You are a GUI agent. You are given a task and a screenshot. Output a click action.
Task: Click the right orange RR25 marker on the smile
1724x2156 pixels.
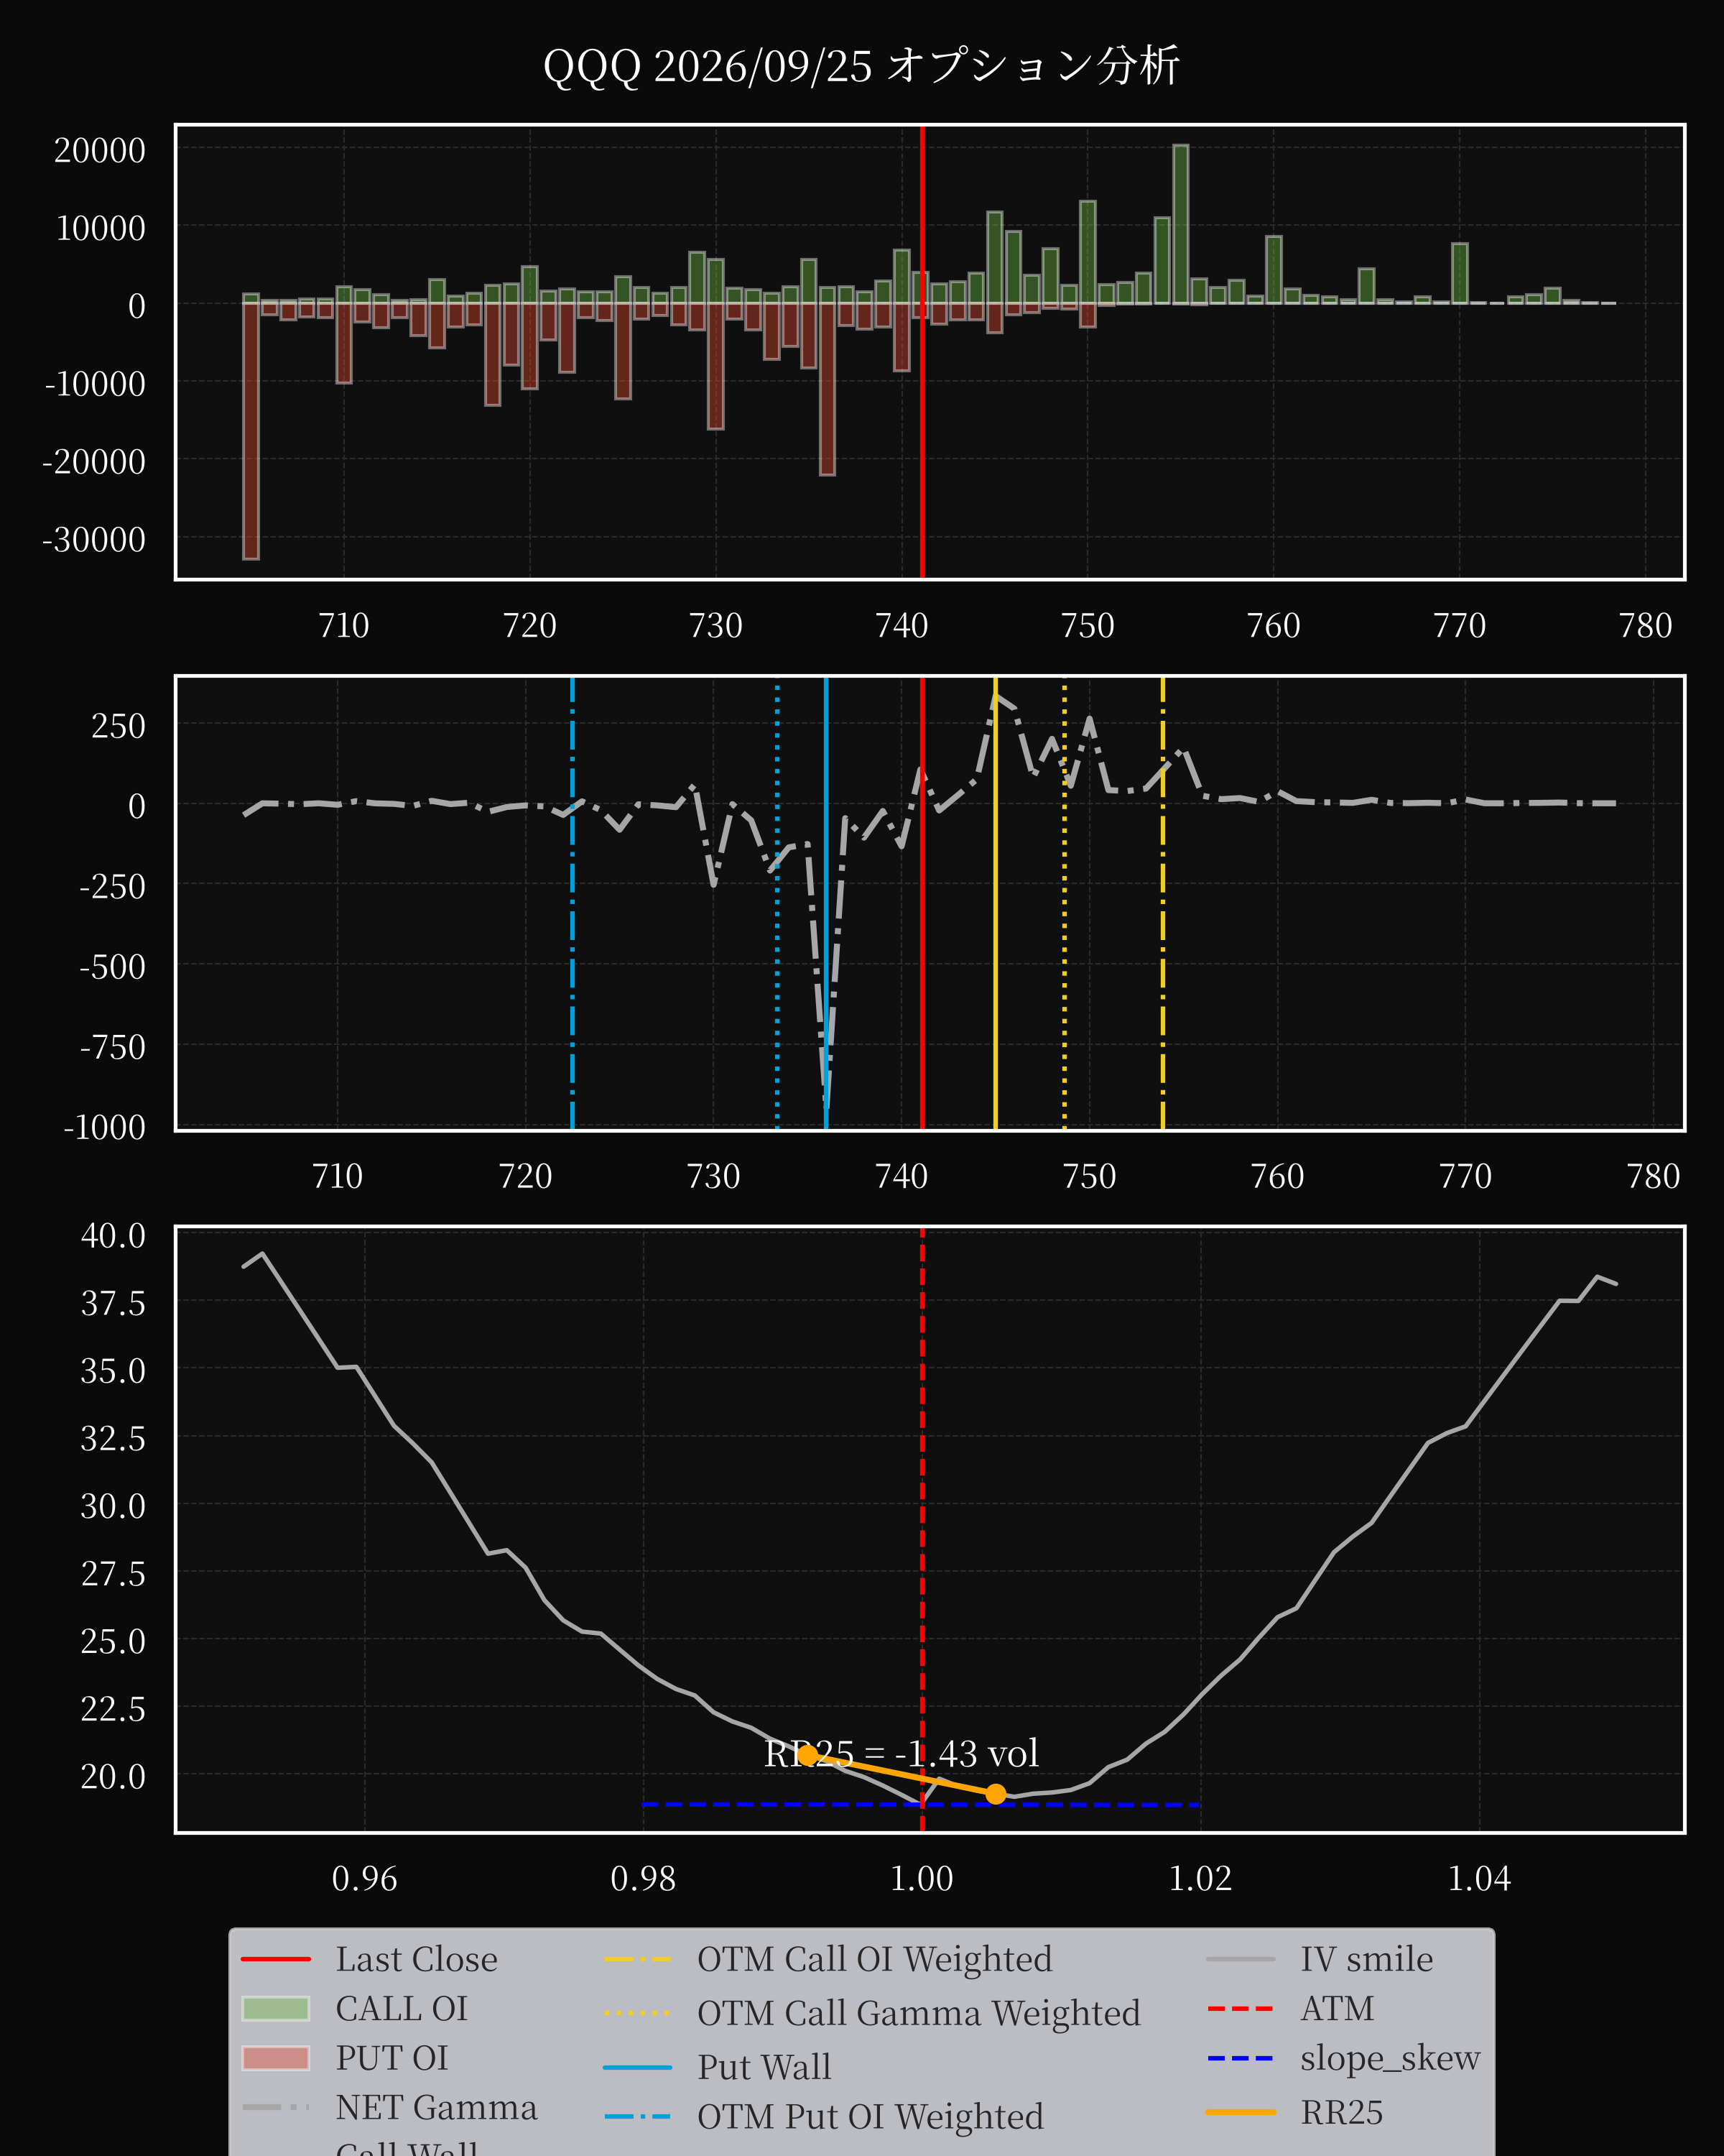[996, 1794]
